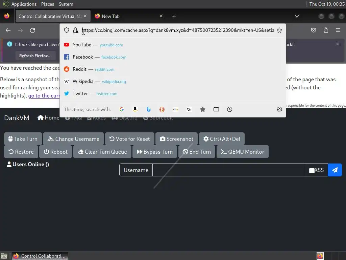Switch to Control Collaborative Virtual Machine tab
The height and width of the screenshot is (260, 346).
pos(53,16)
